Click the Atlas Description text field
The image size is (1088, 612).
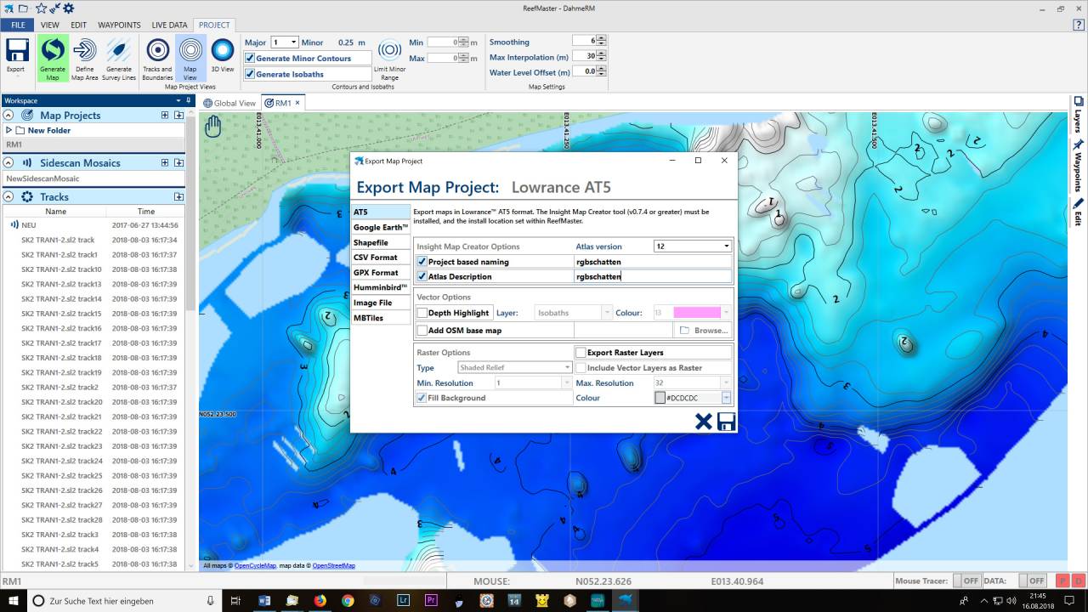[652, 276]
